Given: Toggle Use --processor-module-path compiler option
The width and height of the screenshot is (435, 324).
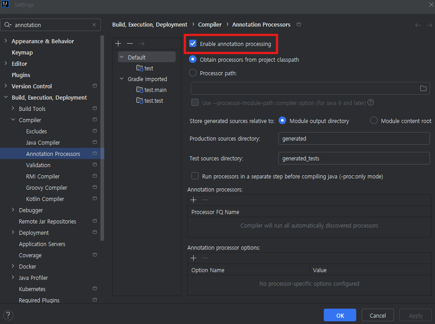Looking at the screenshot, I should pyautogui.click(x=195, y=102).
